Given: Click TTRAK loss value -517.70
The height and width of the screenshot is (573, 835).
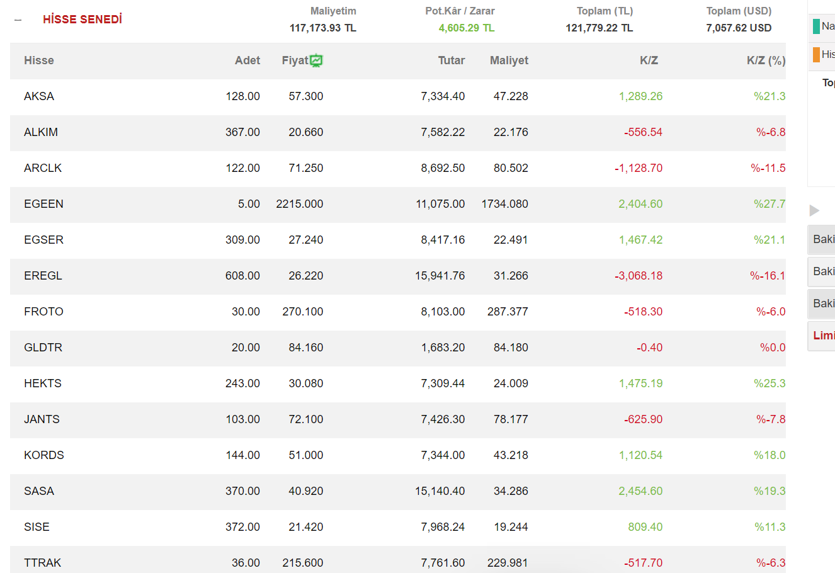Looking at the screenshot, I should pyautogui.click(x=643, y=563).
